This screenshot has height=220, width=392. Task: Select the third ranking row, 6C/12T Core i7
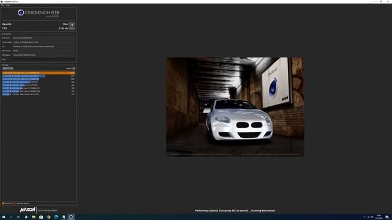[39, 79]
